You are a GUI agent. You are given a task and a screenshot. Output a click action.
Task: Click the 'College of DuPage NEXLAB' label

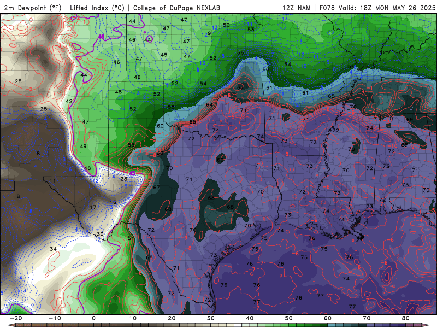(x=176, y=8)
